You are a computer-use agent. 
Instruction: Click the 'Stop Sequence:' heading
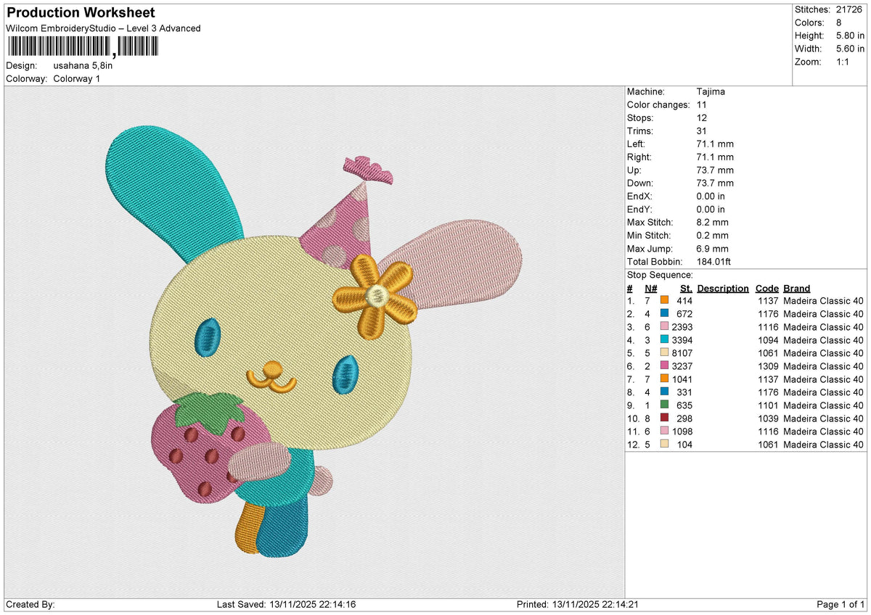[660, 276]
